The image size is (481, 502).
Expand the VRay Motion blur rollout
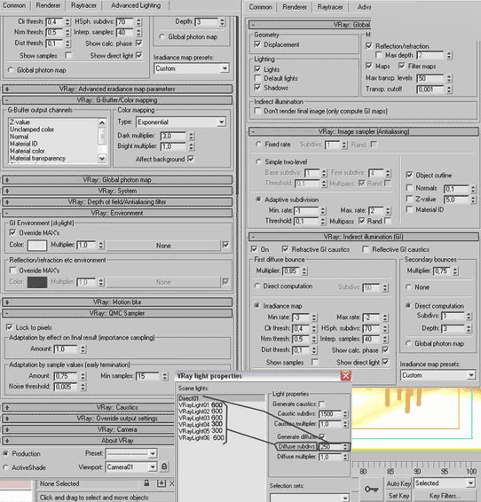[x=117, y=302]
